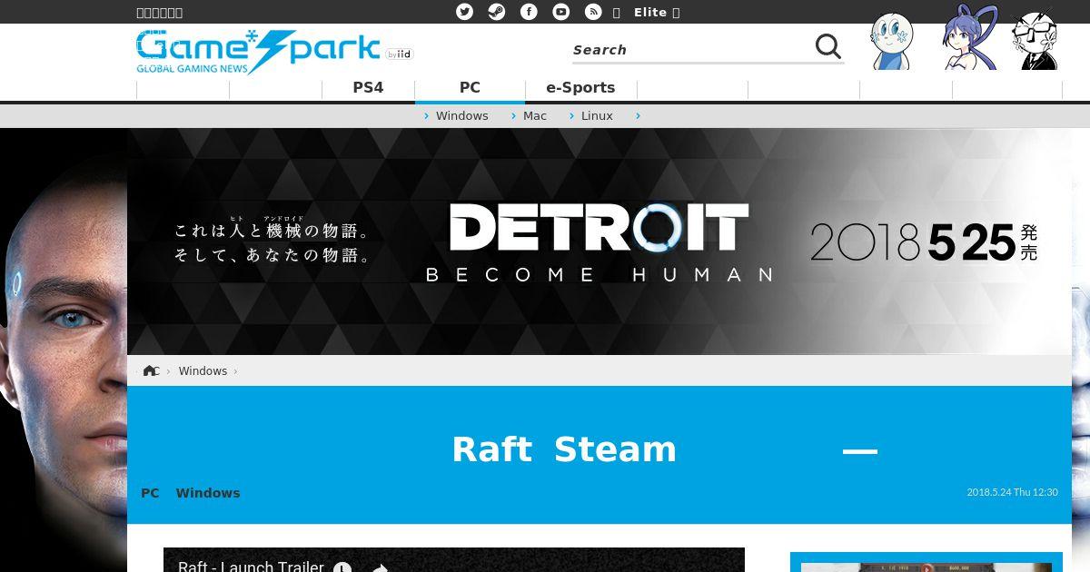This screenshot has width=1090, height=572.
Task: Click the Detroit Become Human banner ad
Action: [x=599, y=242]
